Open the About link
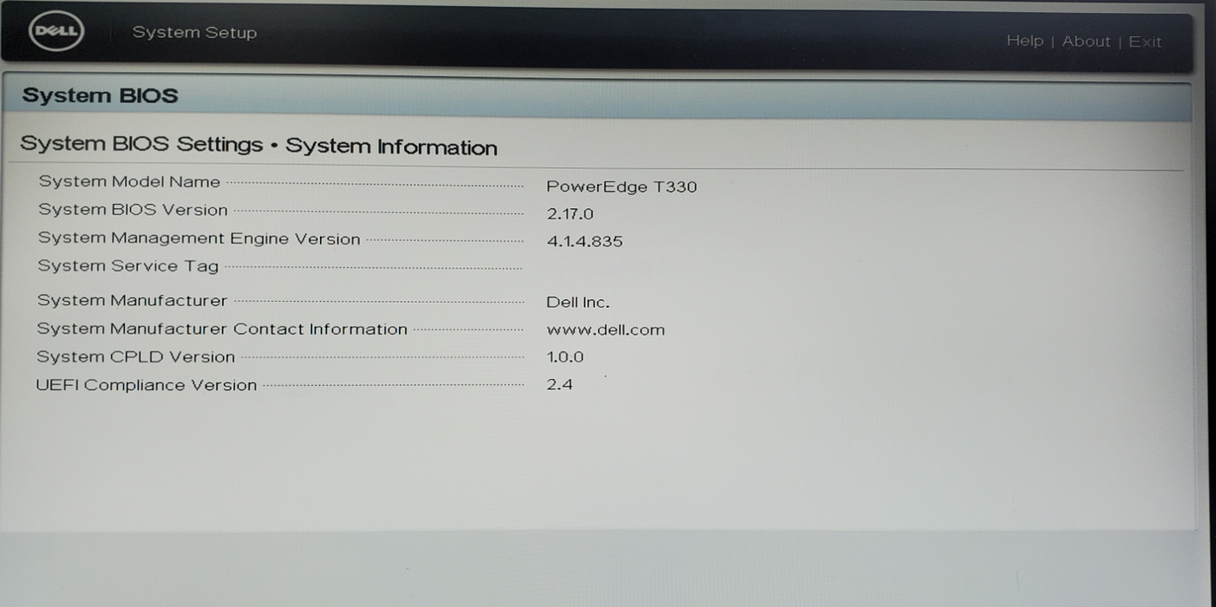 click(x=1086, y=41)
